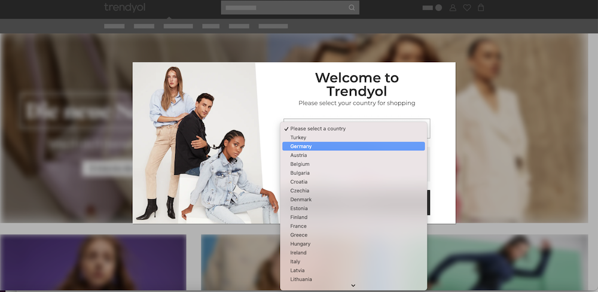Open the green promotional banner thumbnail
The height and width of the screenshot is (292, 598).
(507, 263)
